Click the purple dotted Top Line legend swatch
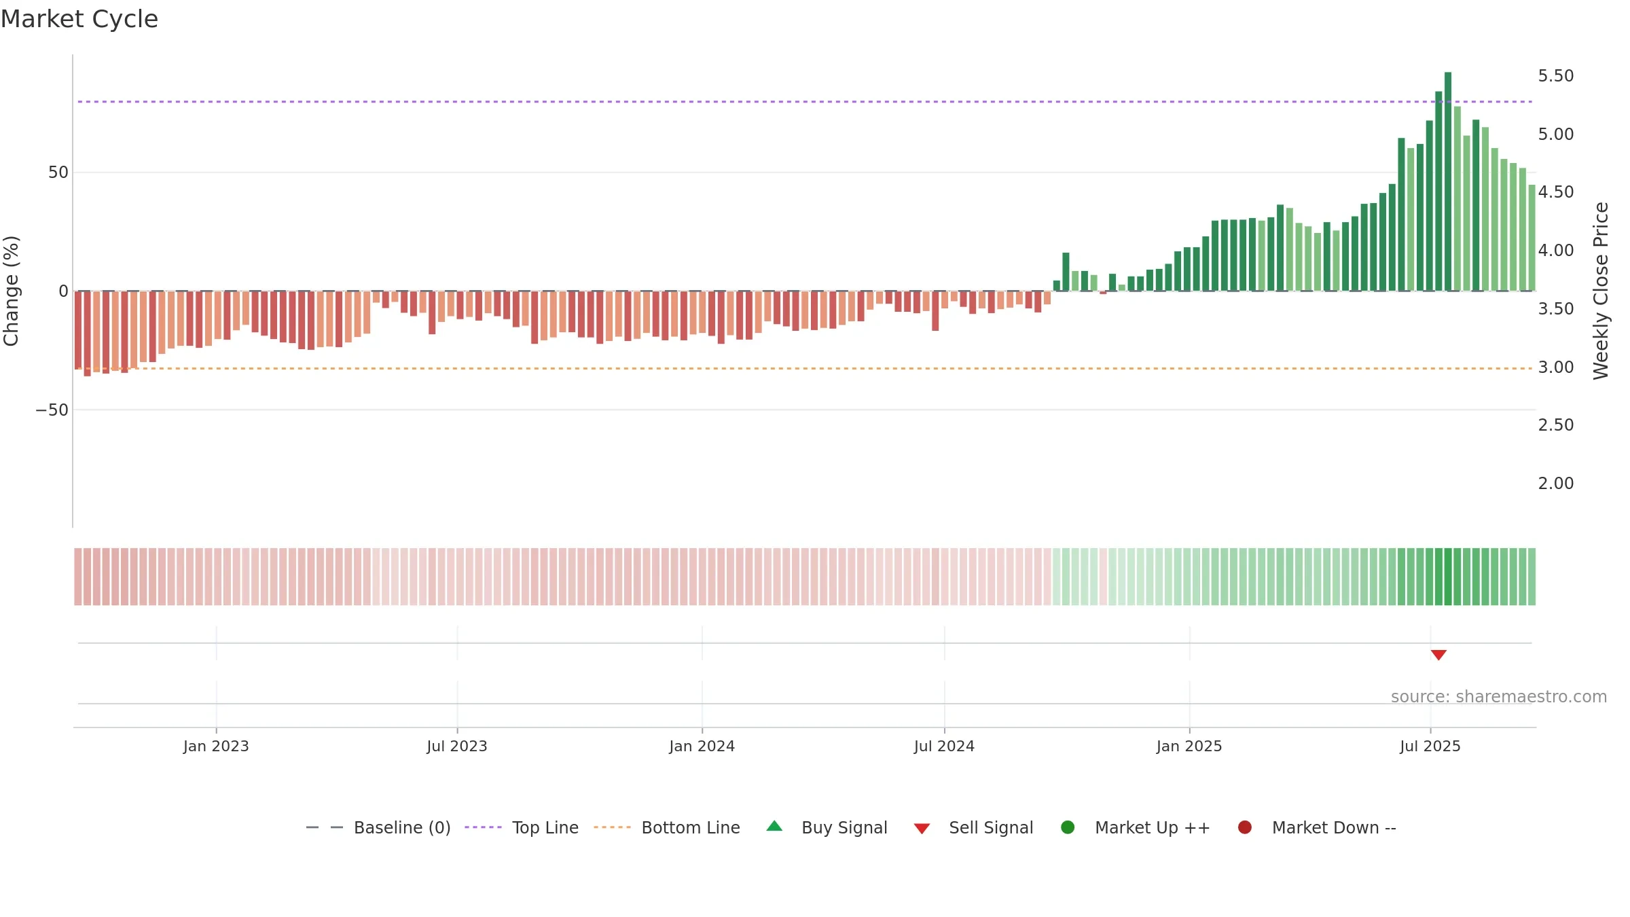This screenshot has width=1630, height=917. coord(483,827)
